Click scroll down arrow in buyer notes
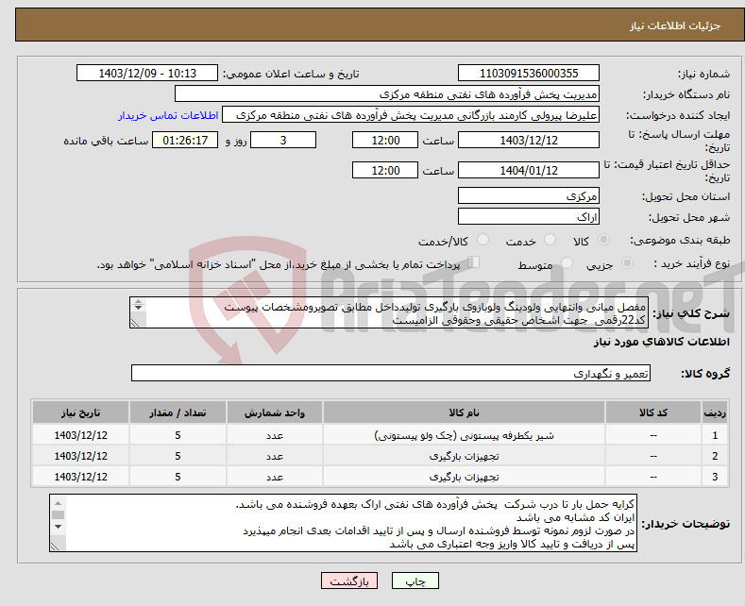The image size is (745, 606). point(58,527)
